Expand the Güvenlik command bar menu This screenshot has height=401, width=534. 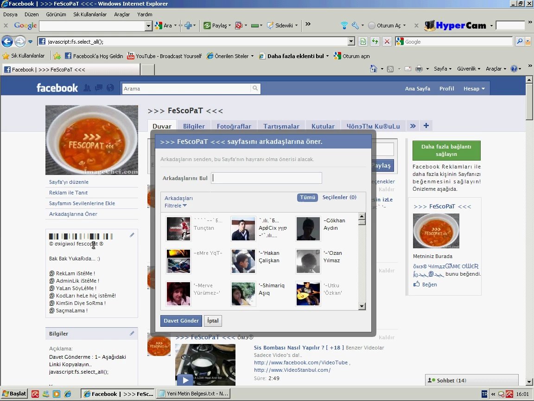(x=469, y=69)
